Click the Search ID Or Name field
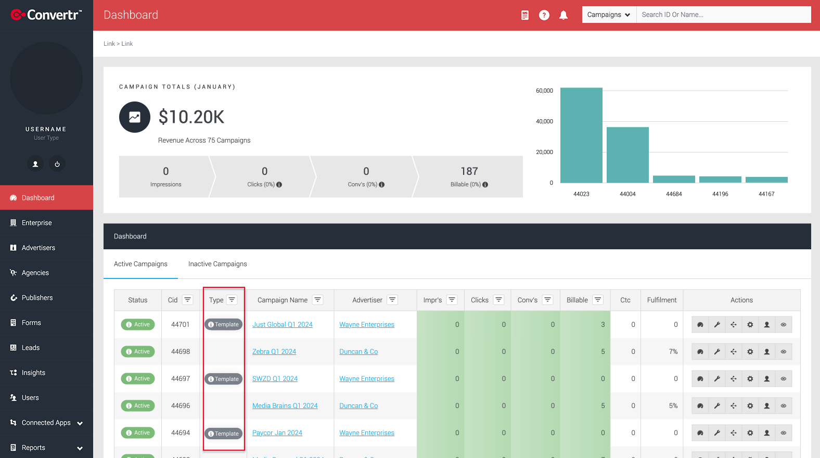 724,15
